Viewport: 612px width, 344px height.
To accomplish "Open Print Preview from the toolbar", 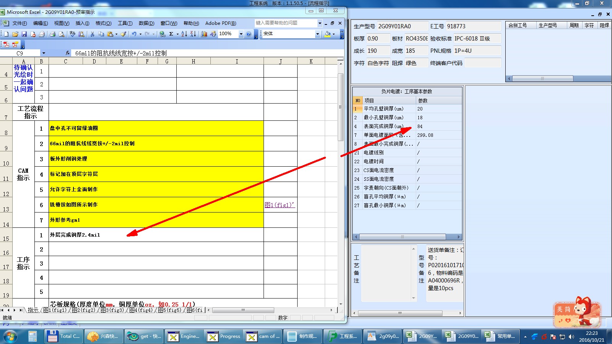I will [x=62, y=34].
